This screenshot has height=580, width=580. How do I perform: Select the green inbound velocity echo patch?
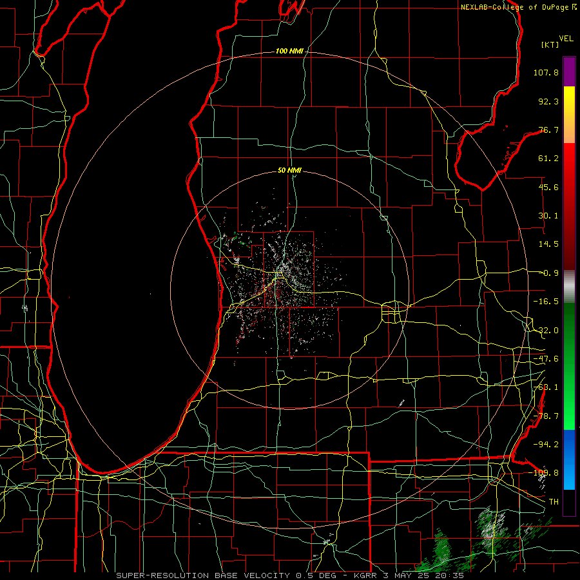click(441, 549)
